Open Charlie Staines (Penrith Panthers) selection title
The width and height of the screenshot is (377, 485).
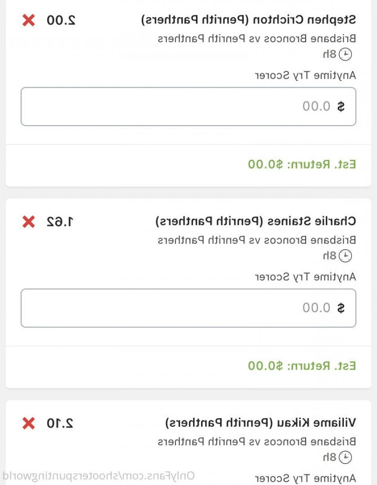[255, 221]
